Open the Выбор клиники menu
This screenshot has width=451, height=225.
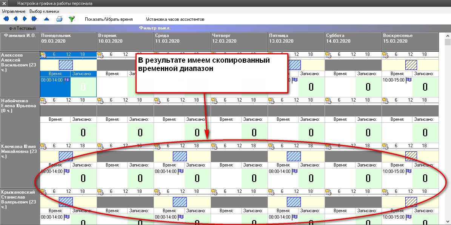point(44,11)
